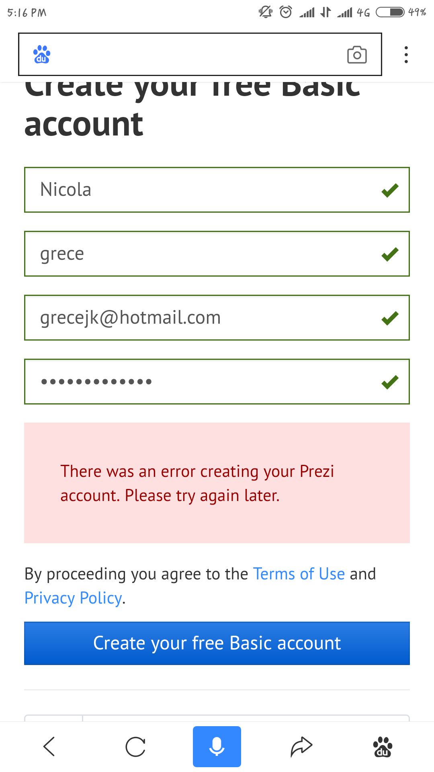Viewport: 434px width, 772px height.
Task: Open the Terms of Use link
Action: pos(299,574)
